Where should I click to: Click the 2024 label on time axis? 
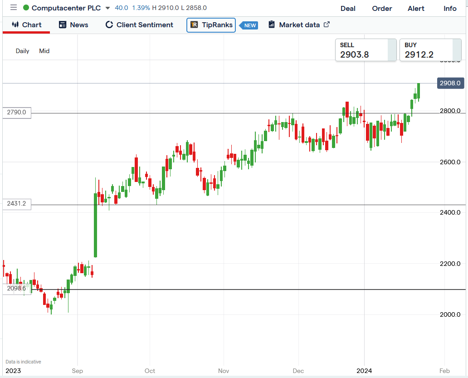point(364,371)
